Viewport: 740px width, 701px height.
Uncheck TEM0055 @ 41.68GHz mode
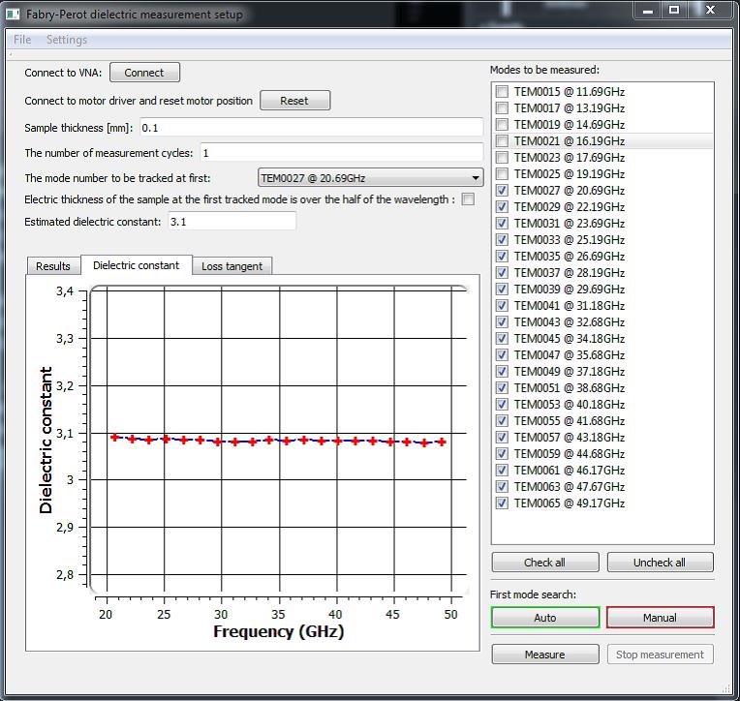tap(502, 421)
